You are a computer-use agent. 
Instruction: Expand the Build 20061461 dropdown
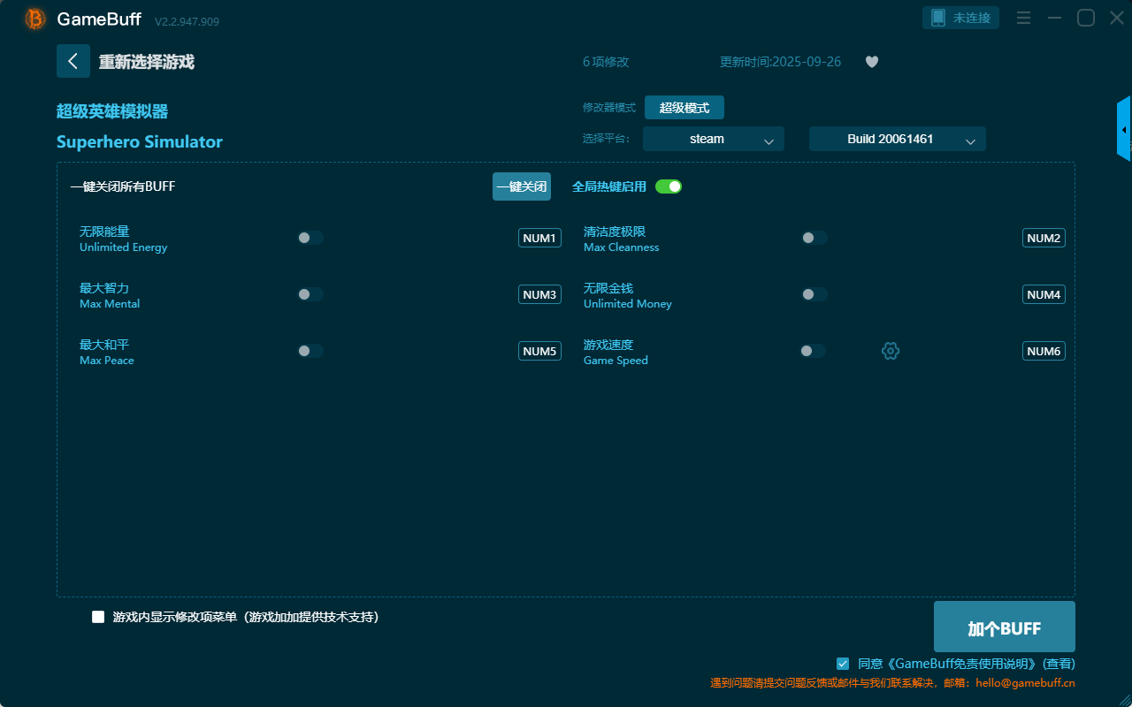[897, 139]
